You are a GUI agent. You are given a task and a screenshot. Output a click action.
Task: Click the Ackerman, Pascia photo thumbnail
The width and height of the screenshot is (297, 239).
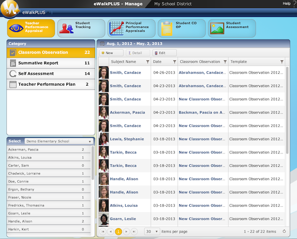103,112
